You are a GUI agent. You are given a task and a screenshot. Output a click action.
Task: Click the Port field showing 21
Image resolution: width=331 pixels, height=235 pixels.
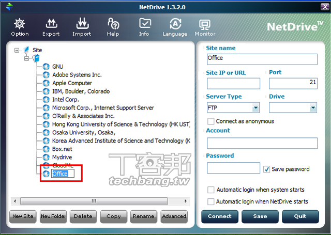tap(293, 84)
